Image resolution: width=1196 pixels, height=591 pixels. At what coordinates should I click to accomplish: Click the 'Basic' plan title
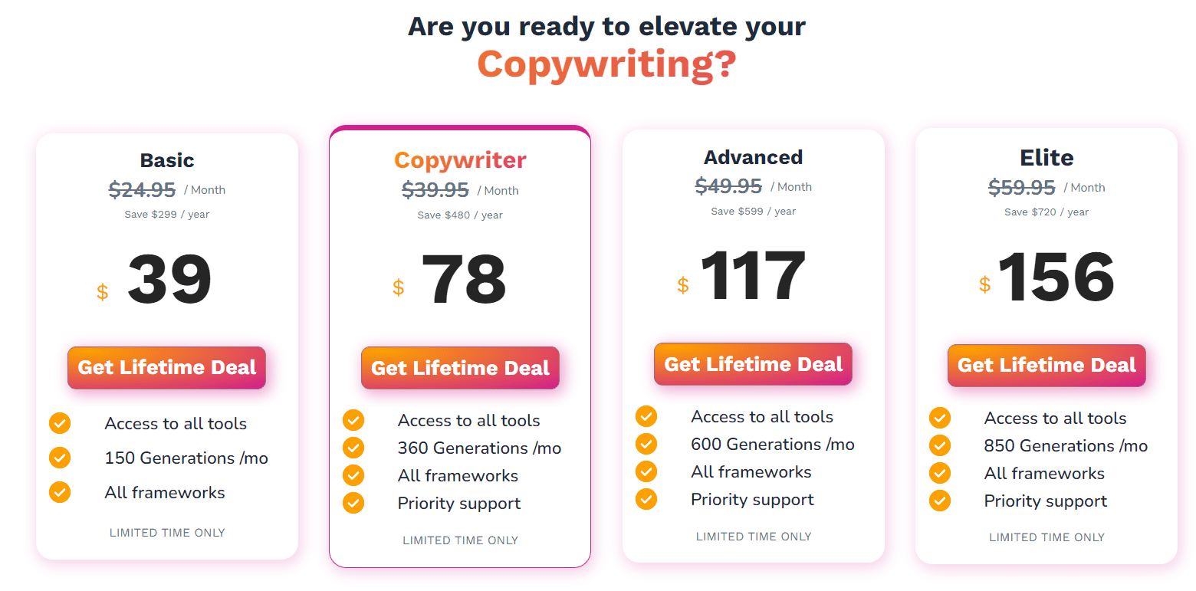click(166, 160)
